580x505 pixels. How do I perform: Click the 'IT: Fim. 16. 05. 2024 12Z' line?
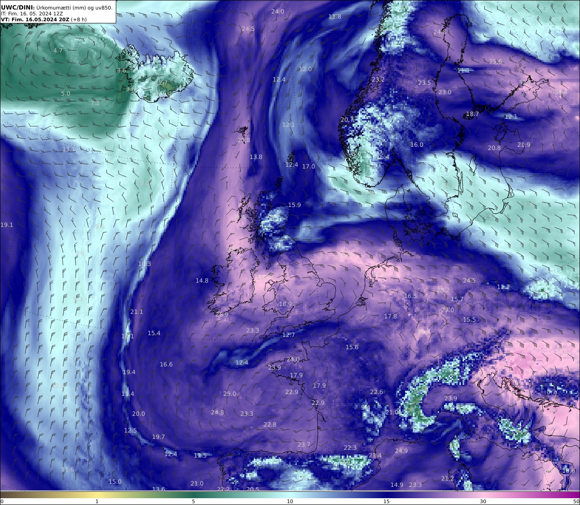point(31,14)
